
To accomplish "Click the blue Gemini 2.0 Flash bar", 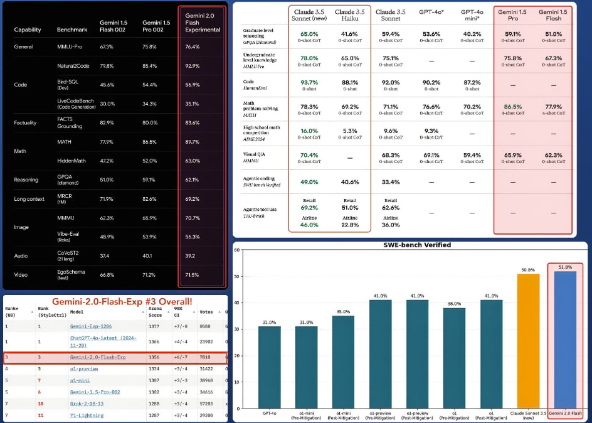I will [x=564, y=338].
